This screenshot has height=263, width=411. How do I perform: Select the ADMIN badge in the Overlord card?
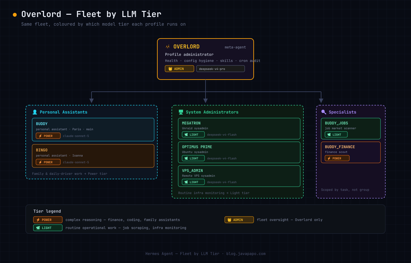point(179,69)
